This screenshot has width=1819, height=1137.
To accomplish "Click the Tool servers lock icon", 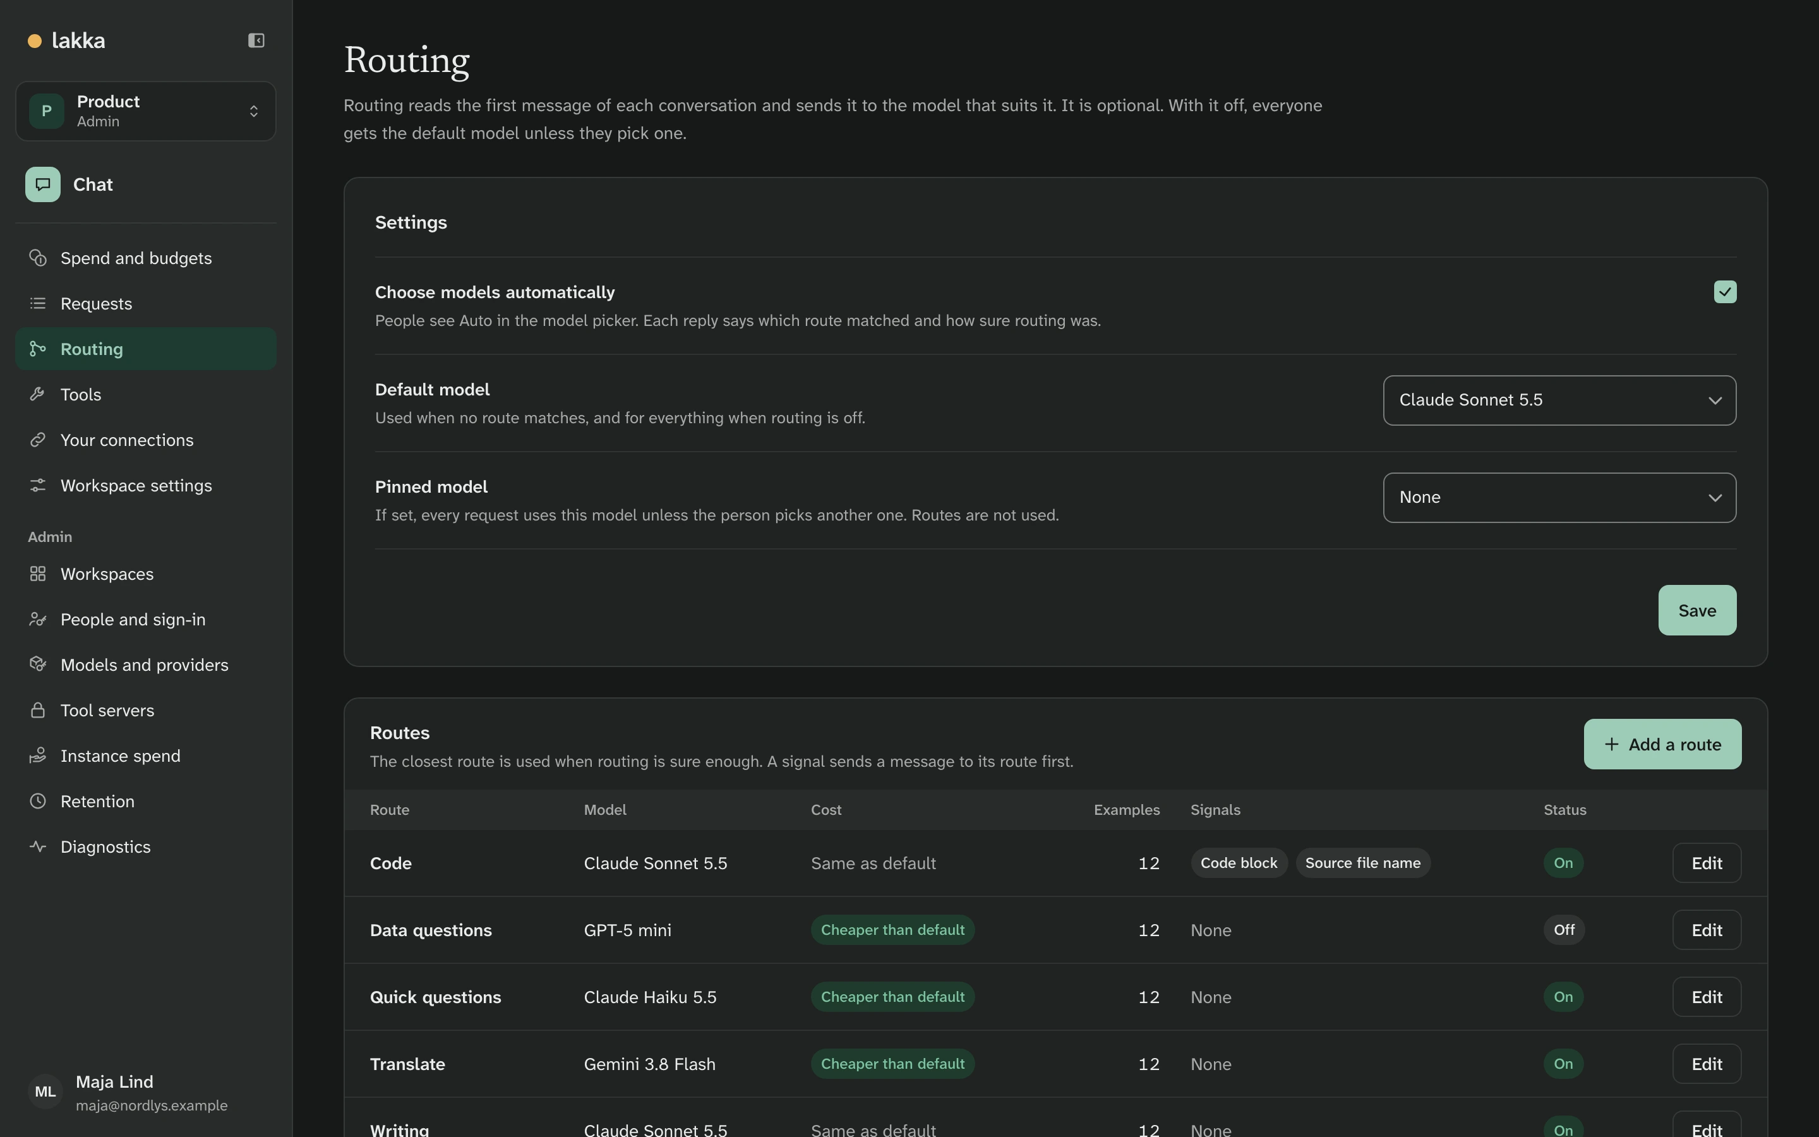I will tap(38, 710).
